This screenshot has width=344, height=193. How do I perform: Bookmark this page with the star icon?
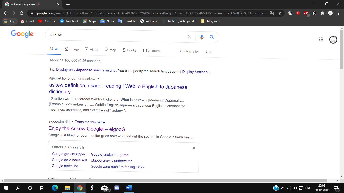coord(280,13)
